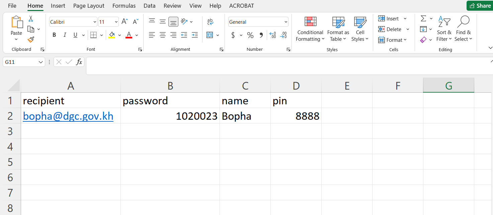This screenshot has height=215, width=493.
Task: Click inside the formula bar
Action: (288, 66)
